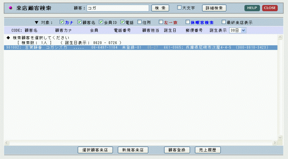Click the purple dot icon beside 来店顧客検索
Image resolution: width=288 pixels, height=159 pixels.
pyautogui.click(x=10, y=8)
